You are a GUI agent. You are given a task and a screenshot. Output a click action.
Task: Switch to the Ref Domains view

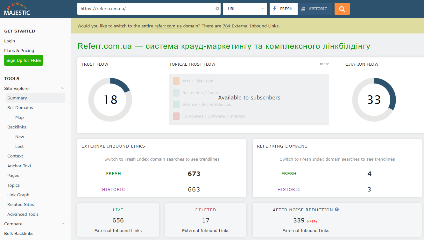pyautogui.click(x=20, y=107)
